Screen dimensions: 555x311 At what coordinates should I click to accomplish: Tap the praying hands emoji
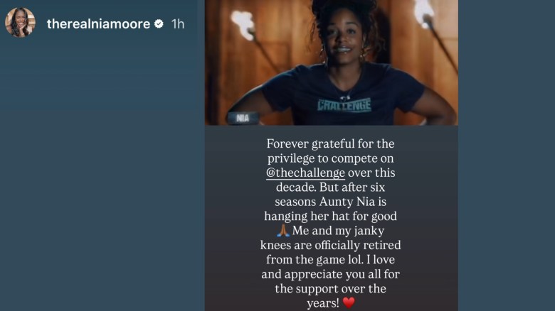click(283, 231)
